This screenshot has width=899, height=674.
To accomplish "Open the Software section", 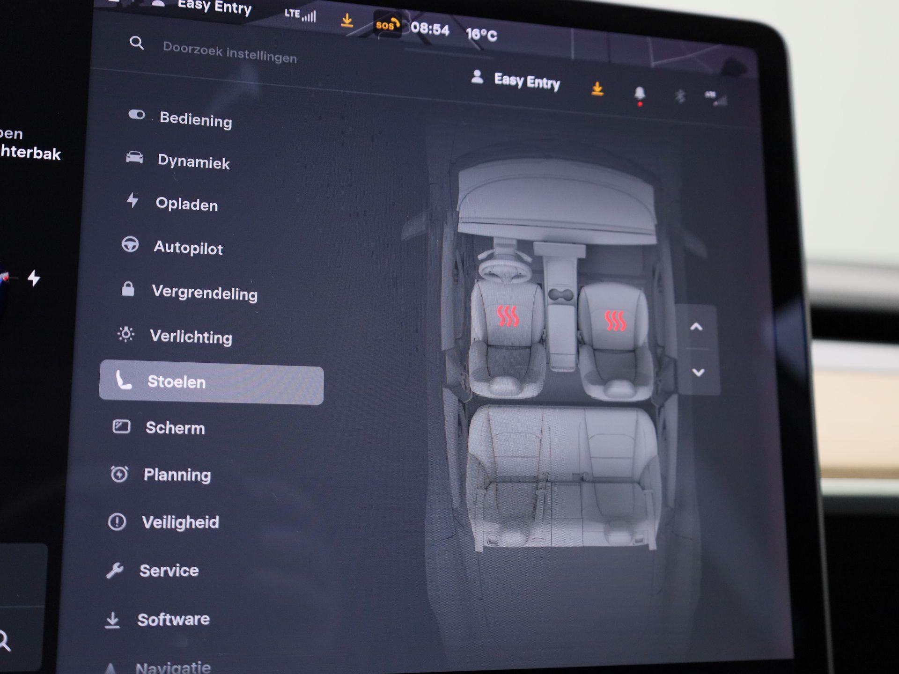I will tap(173, 619).
